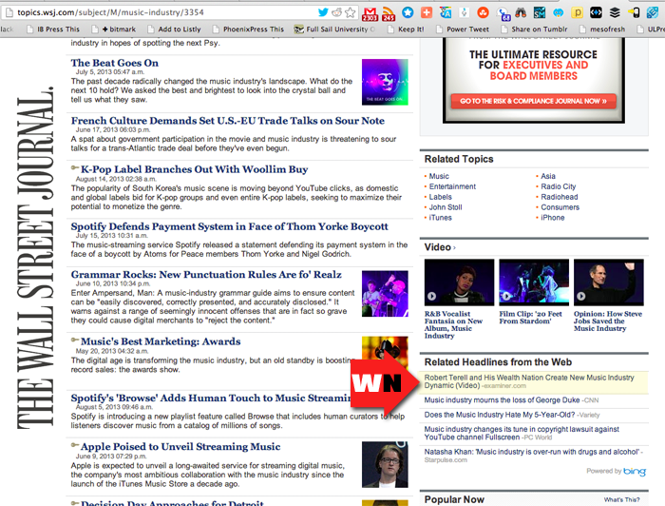
Task: Click the Twitter bird icon in address bar
Action: click(323, 12)
